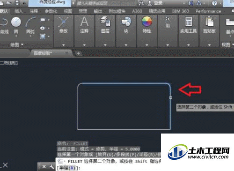Open the dropdown next to the rectangle tool icon
Image resolution: width=234 pixels, height=171 pixels.
[x=49, y=20]
